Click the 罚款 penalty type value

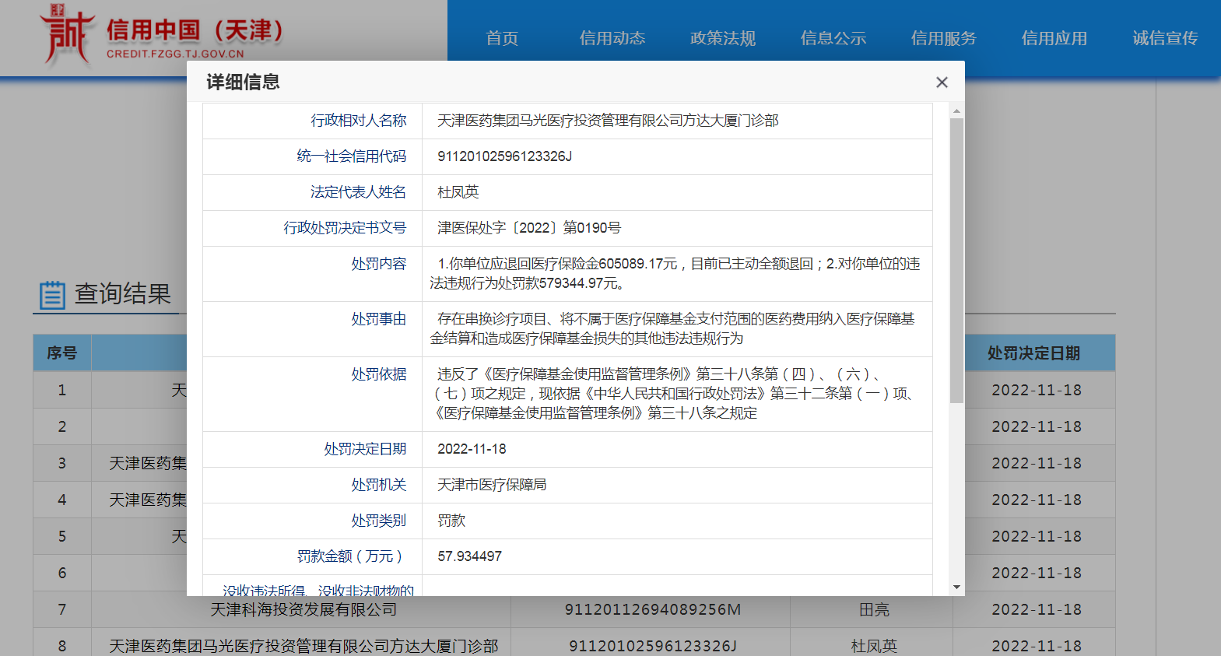pos(451,521)
